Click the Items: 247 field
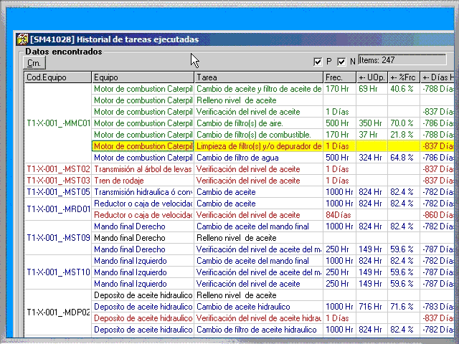 coord(402,60)
